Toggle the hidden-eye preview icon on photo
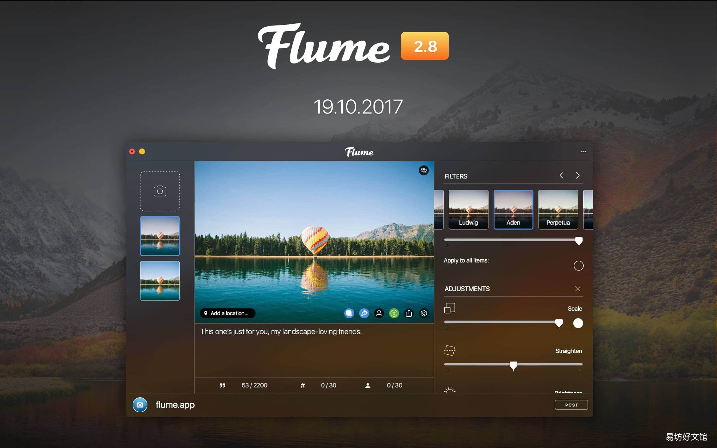This screenshot has width=717, height=448. tap(424, 170)
